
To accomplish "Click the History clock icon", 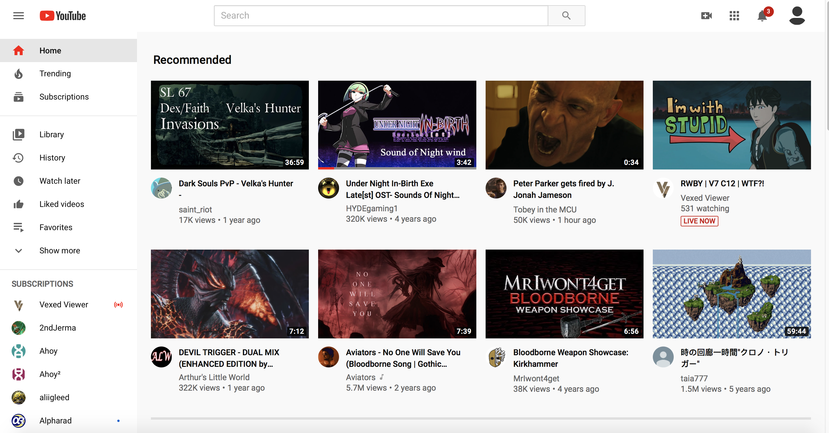I will pos(18,158).
